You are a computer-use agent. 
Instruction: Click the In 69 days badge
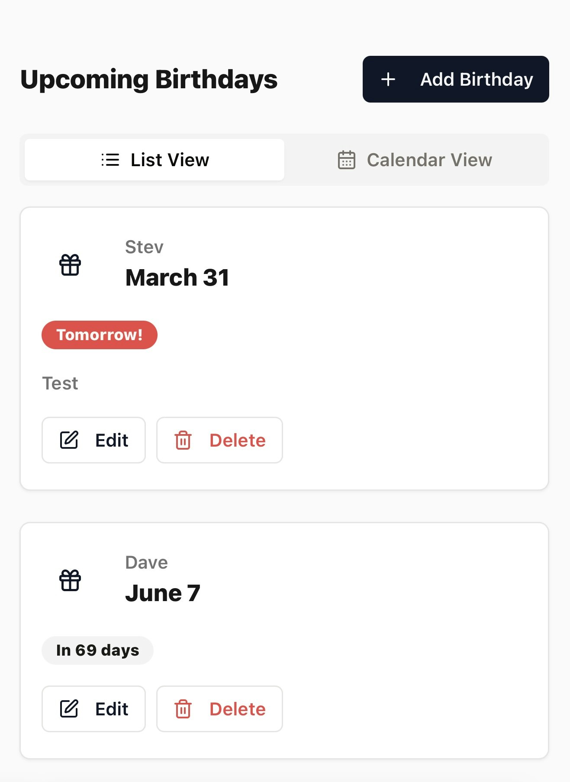97,650
